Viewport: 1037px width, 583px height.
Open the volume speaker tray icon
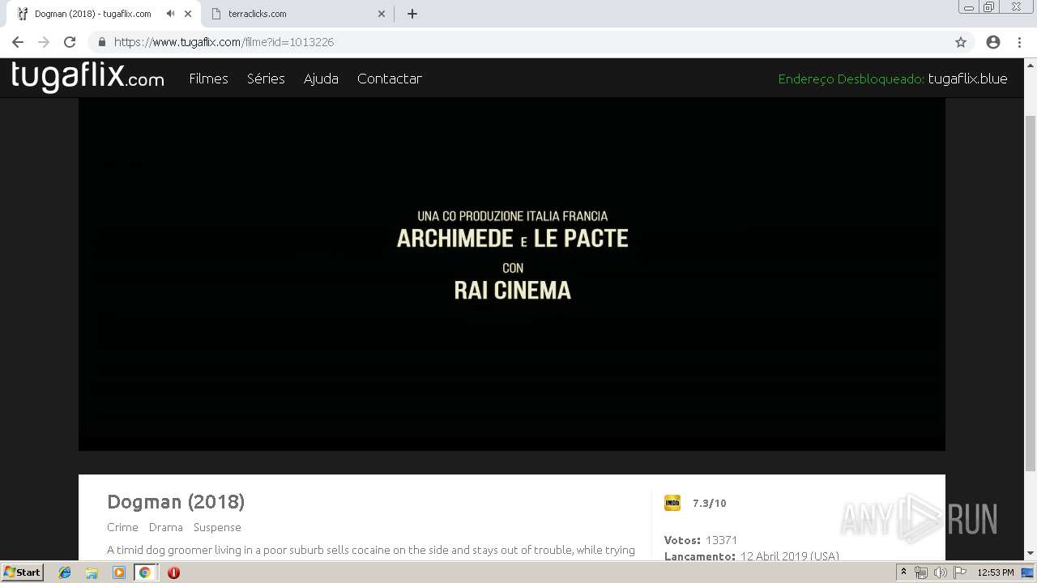point(940,572)
